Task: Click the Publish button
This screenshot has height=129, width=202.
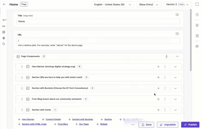Action: coord(190,125)
